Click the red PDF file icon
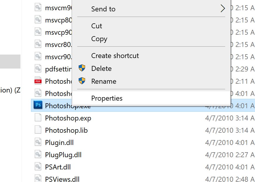 coord(38,81)
